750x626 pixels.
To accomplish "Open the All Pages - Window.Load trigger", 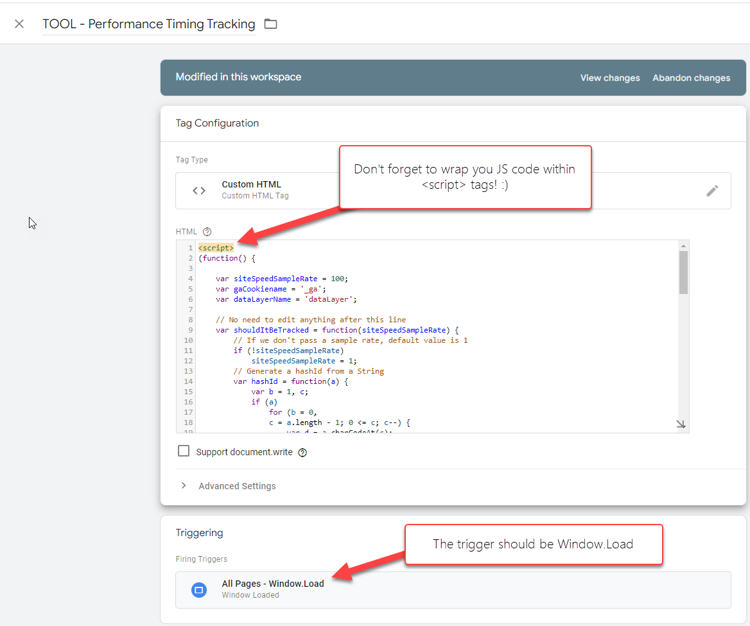I will [x=273, y=584].
